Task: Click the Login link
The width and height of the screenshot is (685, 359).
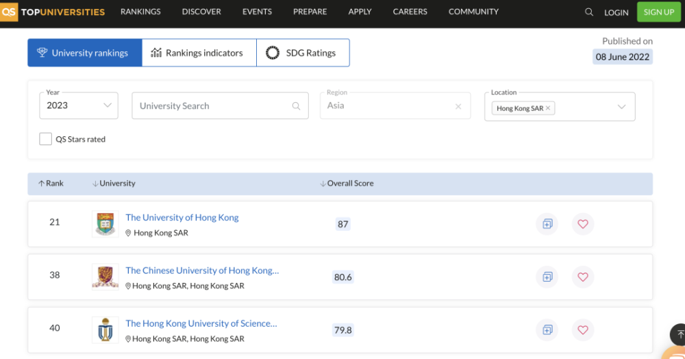Action: tap(616, 12)
